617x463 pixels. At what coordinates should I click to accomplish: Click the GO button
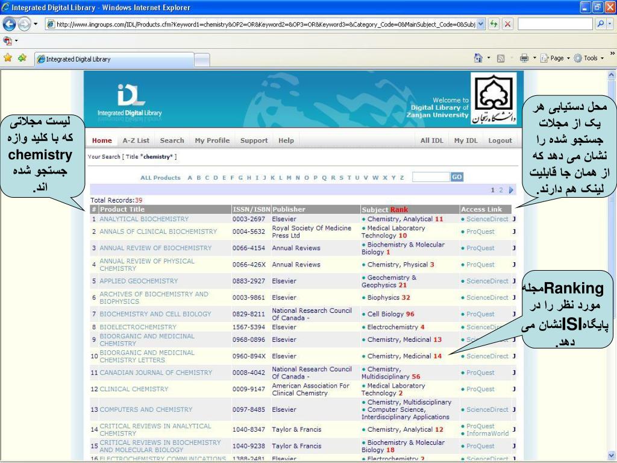tap(457, 177)
